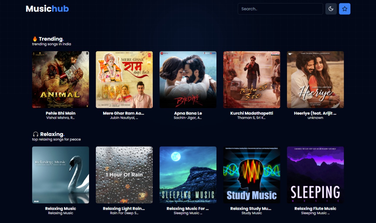
Task: Open the Heeriye album cover
Action: point(315,80)
